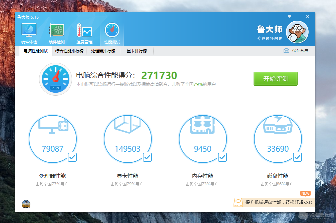Click the 击败全国73%用户 text
This screenshot has height=223, width=336.
point(202,184)
